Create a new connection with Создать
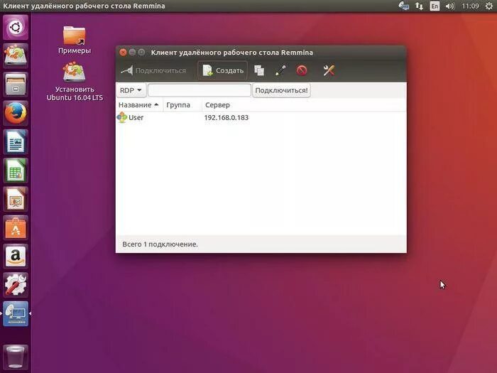Viewport: 497px width, 373px height. [x=223, y=70]
